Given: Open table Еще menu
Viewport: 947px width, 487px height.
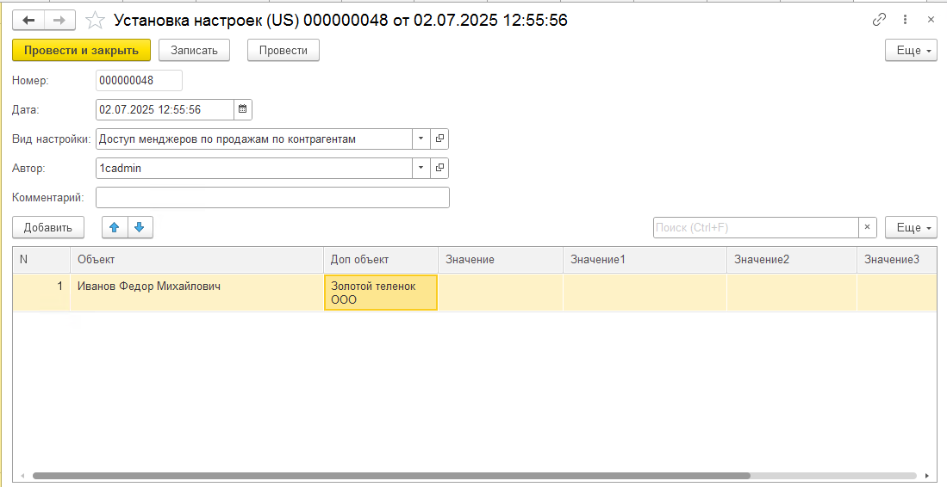Looking at the screenshot, I should tap(911, 227).
